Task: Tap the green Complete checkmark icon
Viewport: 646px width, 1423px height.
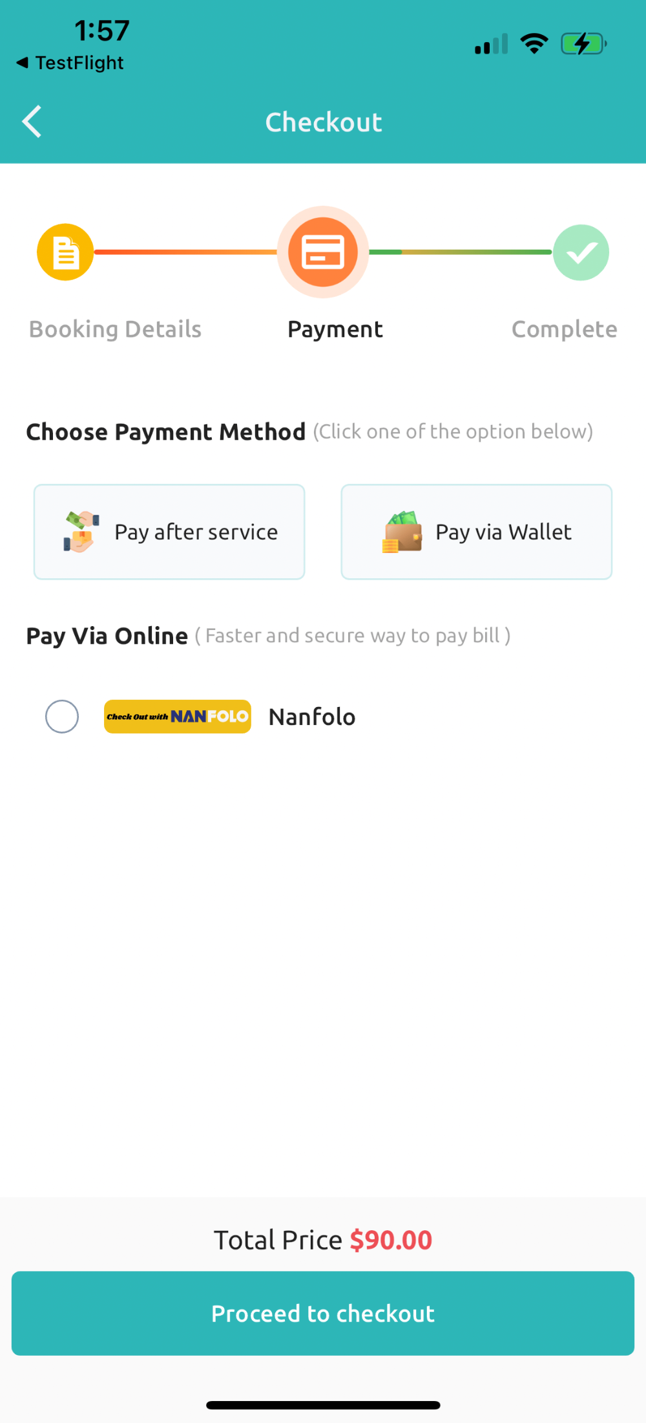Action: 581,252
